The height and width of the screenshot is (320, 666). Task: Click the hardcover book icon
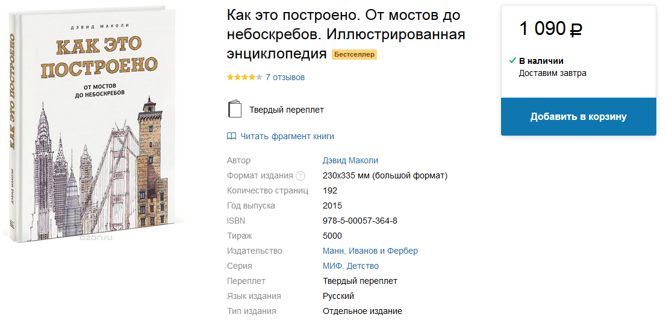[x=234, y=109]
